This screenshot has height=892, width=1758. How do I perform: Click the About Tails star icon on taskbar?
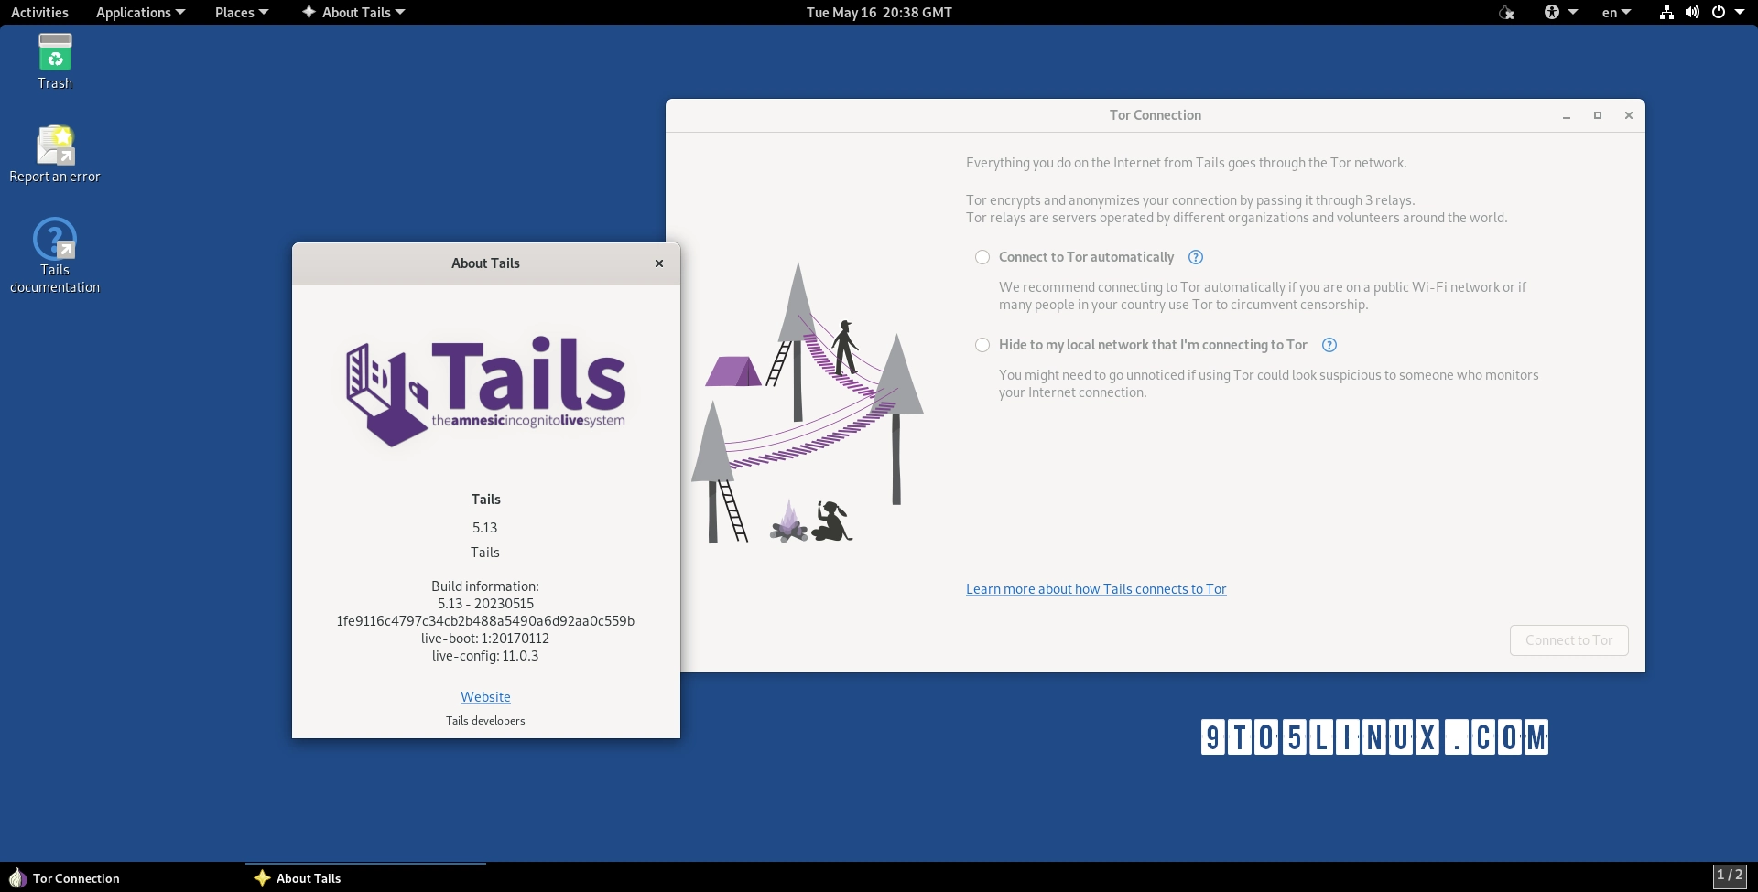pos(263,877)
